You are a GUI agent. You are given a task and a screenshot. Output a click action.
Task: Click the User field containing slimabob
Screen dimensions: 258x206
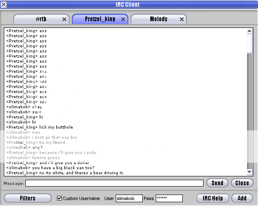tap(129, 198)
